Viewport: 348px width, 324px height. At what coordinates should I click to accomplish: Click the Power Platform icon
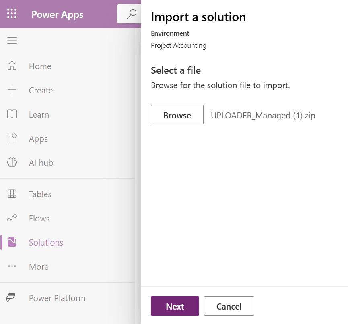pos(11,298)
